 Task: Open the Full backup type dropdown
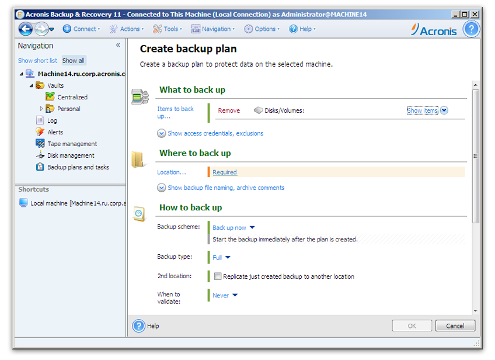[x=221, y=257]
